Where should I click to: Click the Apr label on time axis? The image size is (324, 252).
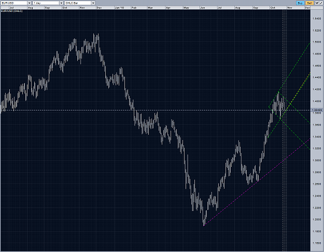coord(168,8)
